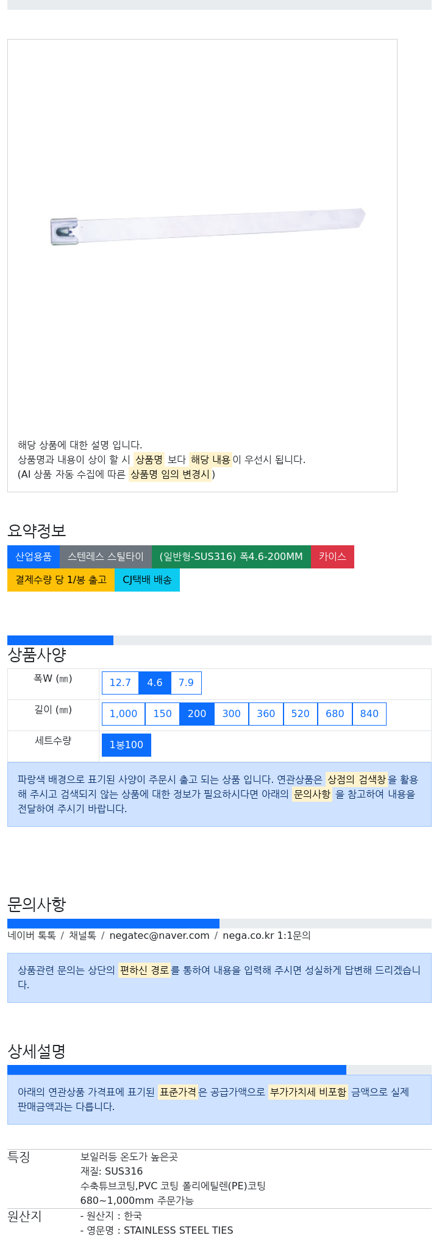
Task: Click the CJ택배 배송 tag
Action: 147,580
